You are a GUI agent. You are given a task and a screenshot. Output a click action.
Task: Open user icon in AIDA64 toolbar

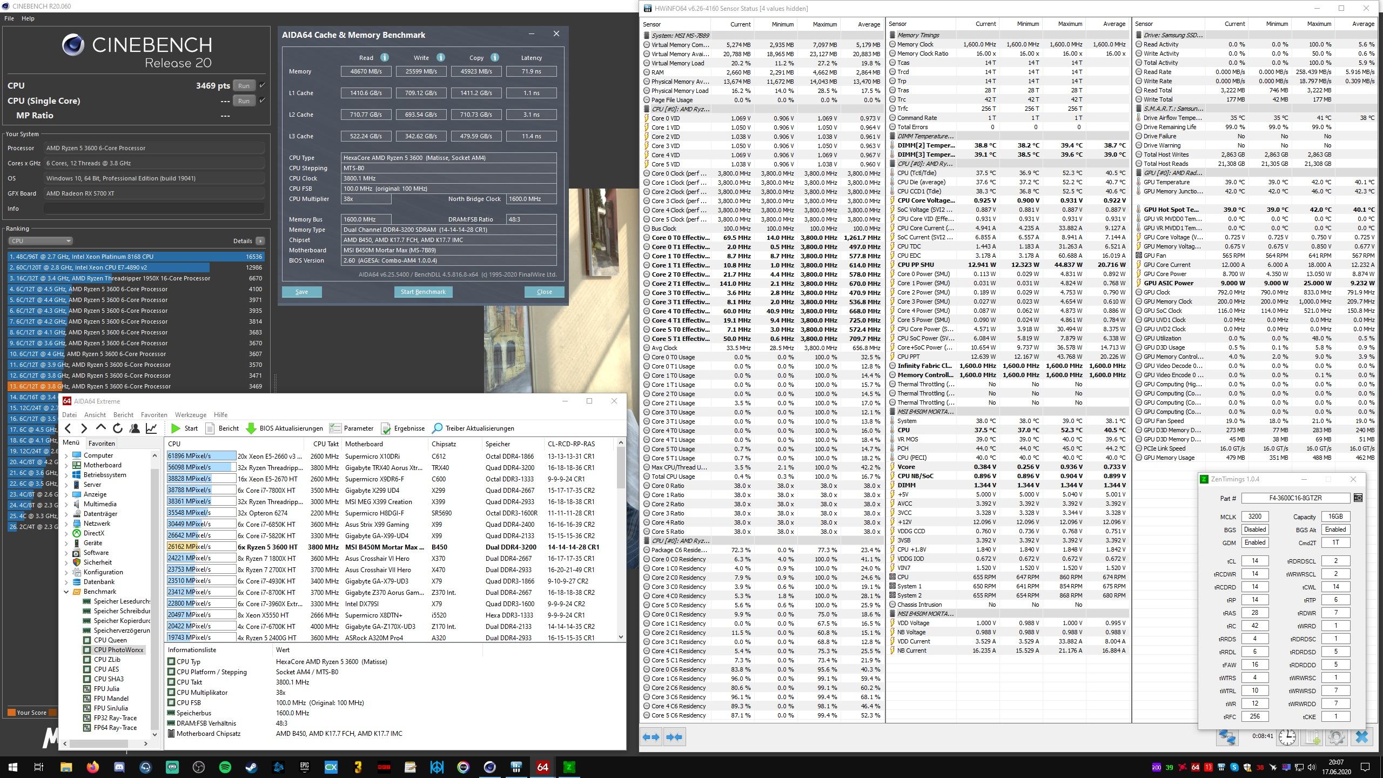coord(135,428)
